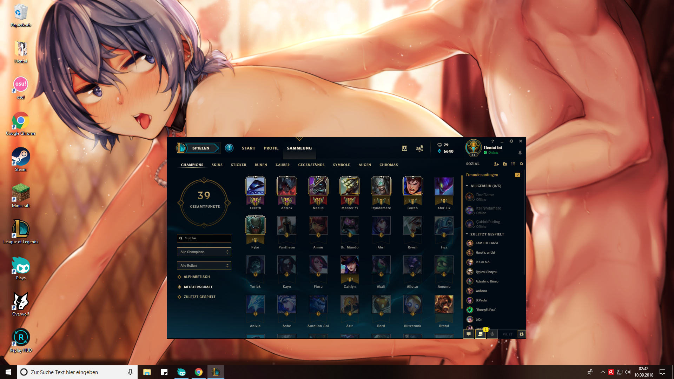Open the friends list view options icon

(513, 164)
